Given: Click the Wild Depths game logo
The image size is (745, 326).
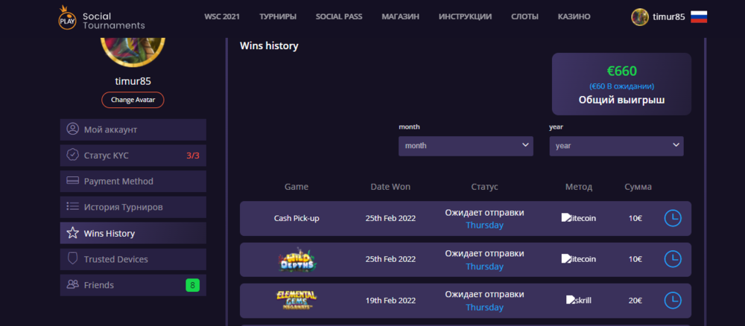Looking at the screenshot, I should (297, 260).
